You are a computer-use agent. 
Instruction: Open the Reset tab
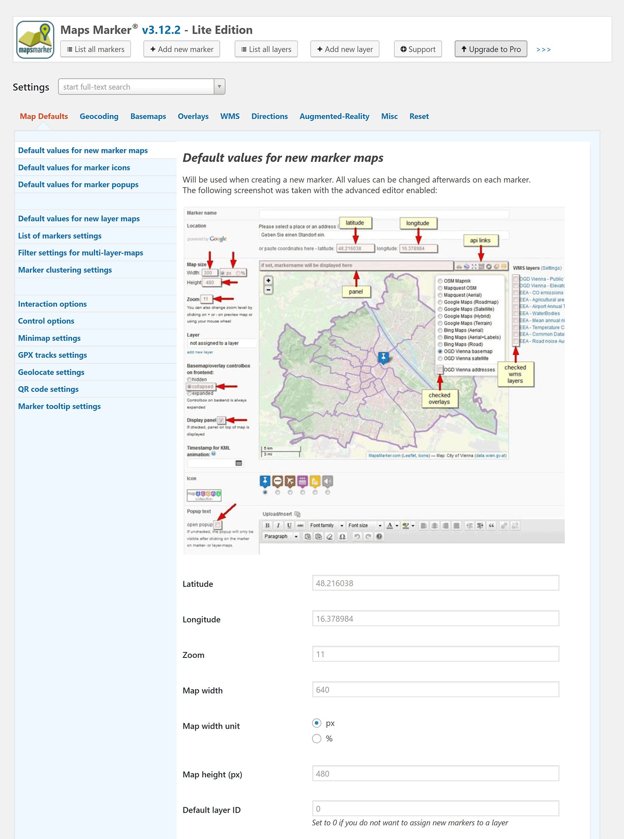click(x=419, y=116)
